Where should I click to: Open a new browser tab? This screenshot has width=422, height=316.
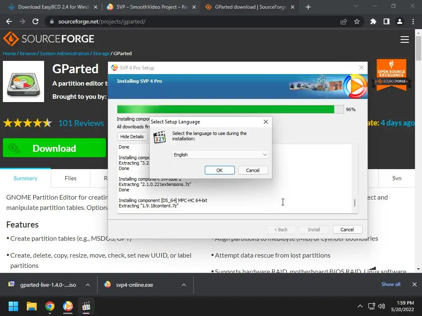point(308,7)
